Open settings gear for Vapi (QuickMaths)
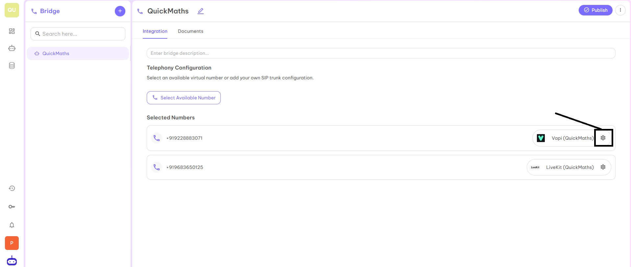This screenshot has height=267, width=631. coord(603,138)
